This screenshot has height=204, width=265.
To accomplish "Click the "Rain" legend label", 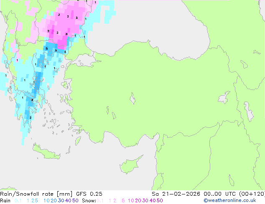I will 5,201.
